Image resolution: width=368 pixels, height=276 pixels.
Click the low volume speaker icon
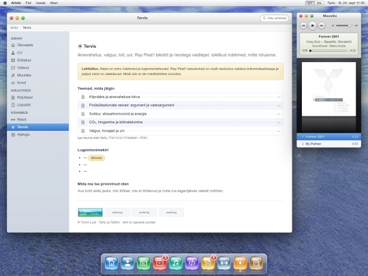[x=333, y=26]
